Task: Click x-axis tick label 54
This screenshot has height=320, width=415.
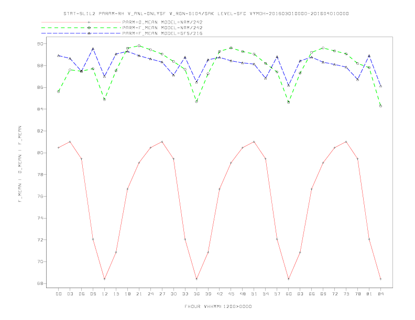Action: [x=266, y=294]
